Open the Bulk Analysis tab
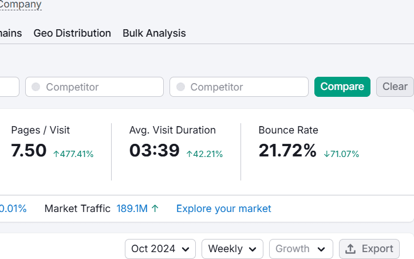Viewport: 414px width, 259px height. click(154, 33)
